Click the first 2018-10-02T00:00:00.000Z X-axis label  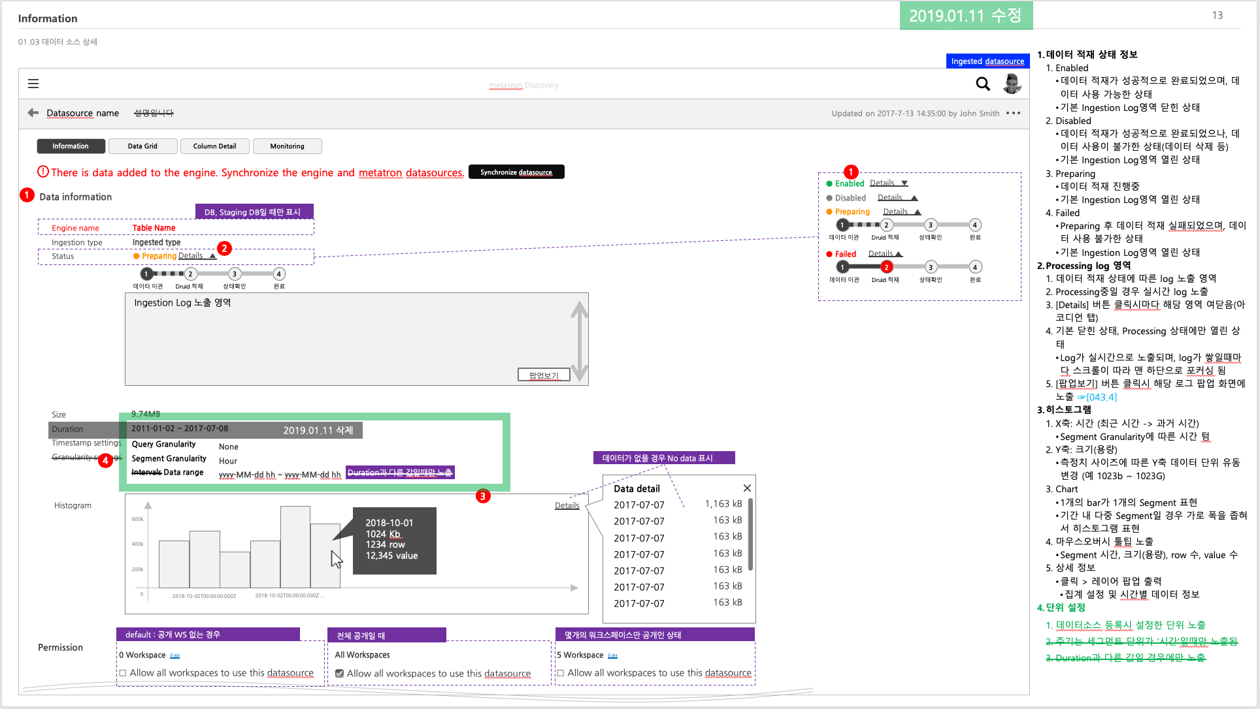pos(204,596)
